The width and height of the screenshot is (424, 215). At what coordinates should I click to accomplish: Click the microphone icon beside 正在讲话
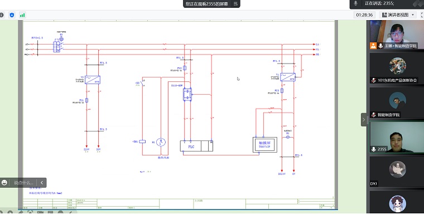coord(355,3)
